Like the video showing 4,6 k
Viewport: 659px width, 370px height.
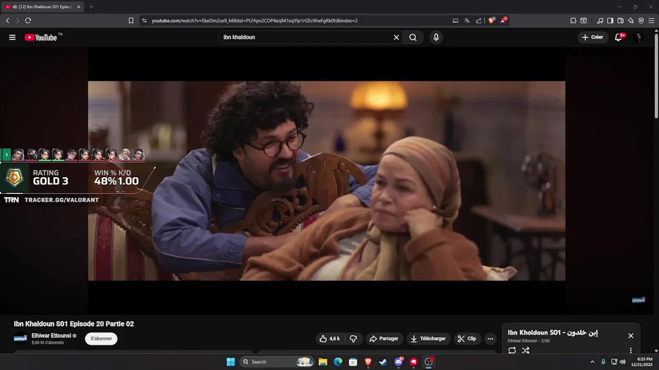329,339
